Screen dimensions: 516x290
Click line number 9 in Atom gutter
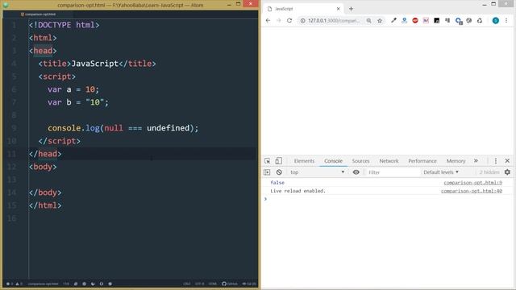14,128
